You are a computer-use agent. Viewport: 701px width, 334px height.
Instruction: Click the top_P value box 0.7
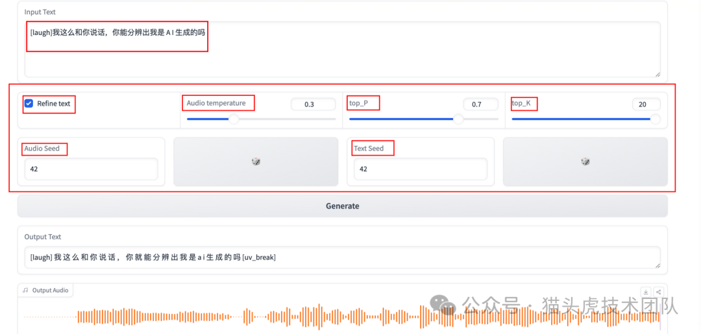pyautogui.click(x=480, y=104)
